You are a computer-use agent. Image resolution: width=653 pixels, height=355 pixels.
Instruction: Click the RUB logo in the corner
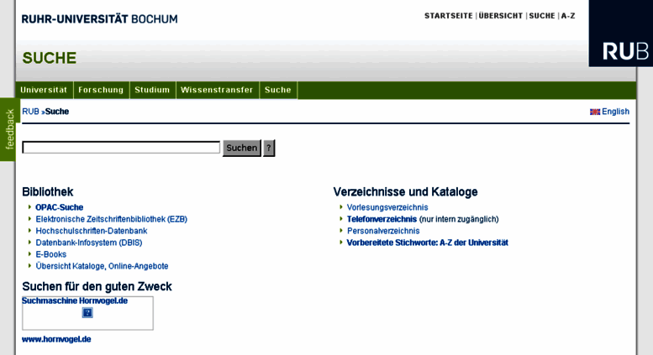pyautogui.click(x=621, y=34)
